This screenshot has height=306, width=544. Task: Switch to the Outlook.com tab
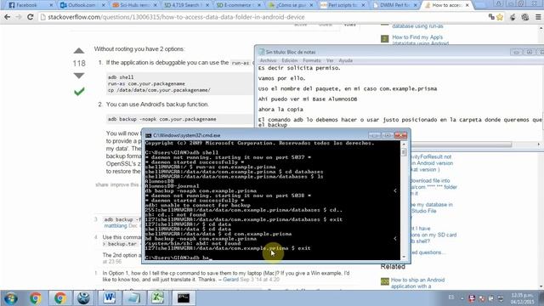82,5
